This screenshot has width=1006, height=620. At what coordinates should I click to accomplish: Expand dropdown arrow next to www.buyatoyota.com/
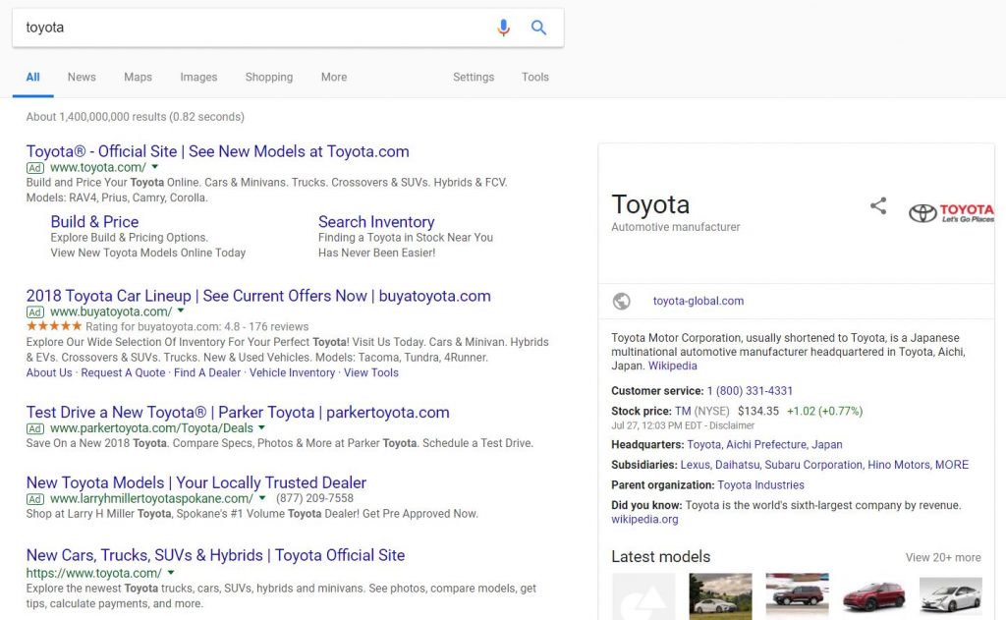[181, 310]
